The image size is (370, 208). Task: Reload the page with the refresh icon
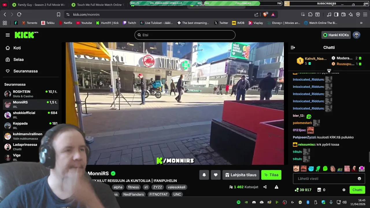[19, 14]
